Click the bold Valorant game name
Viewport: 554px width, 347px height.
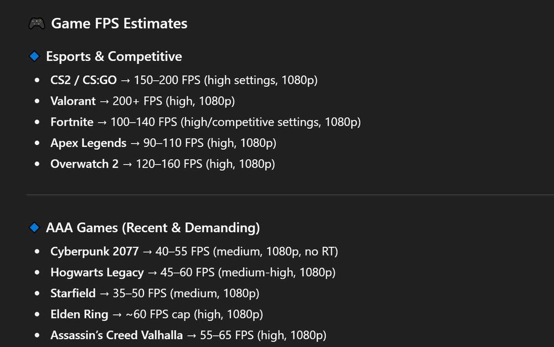click(x=73, y=101)
